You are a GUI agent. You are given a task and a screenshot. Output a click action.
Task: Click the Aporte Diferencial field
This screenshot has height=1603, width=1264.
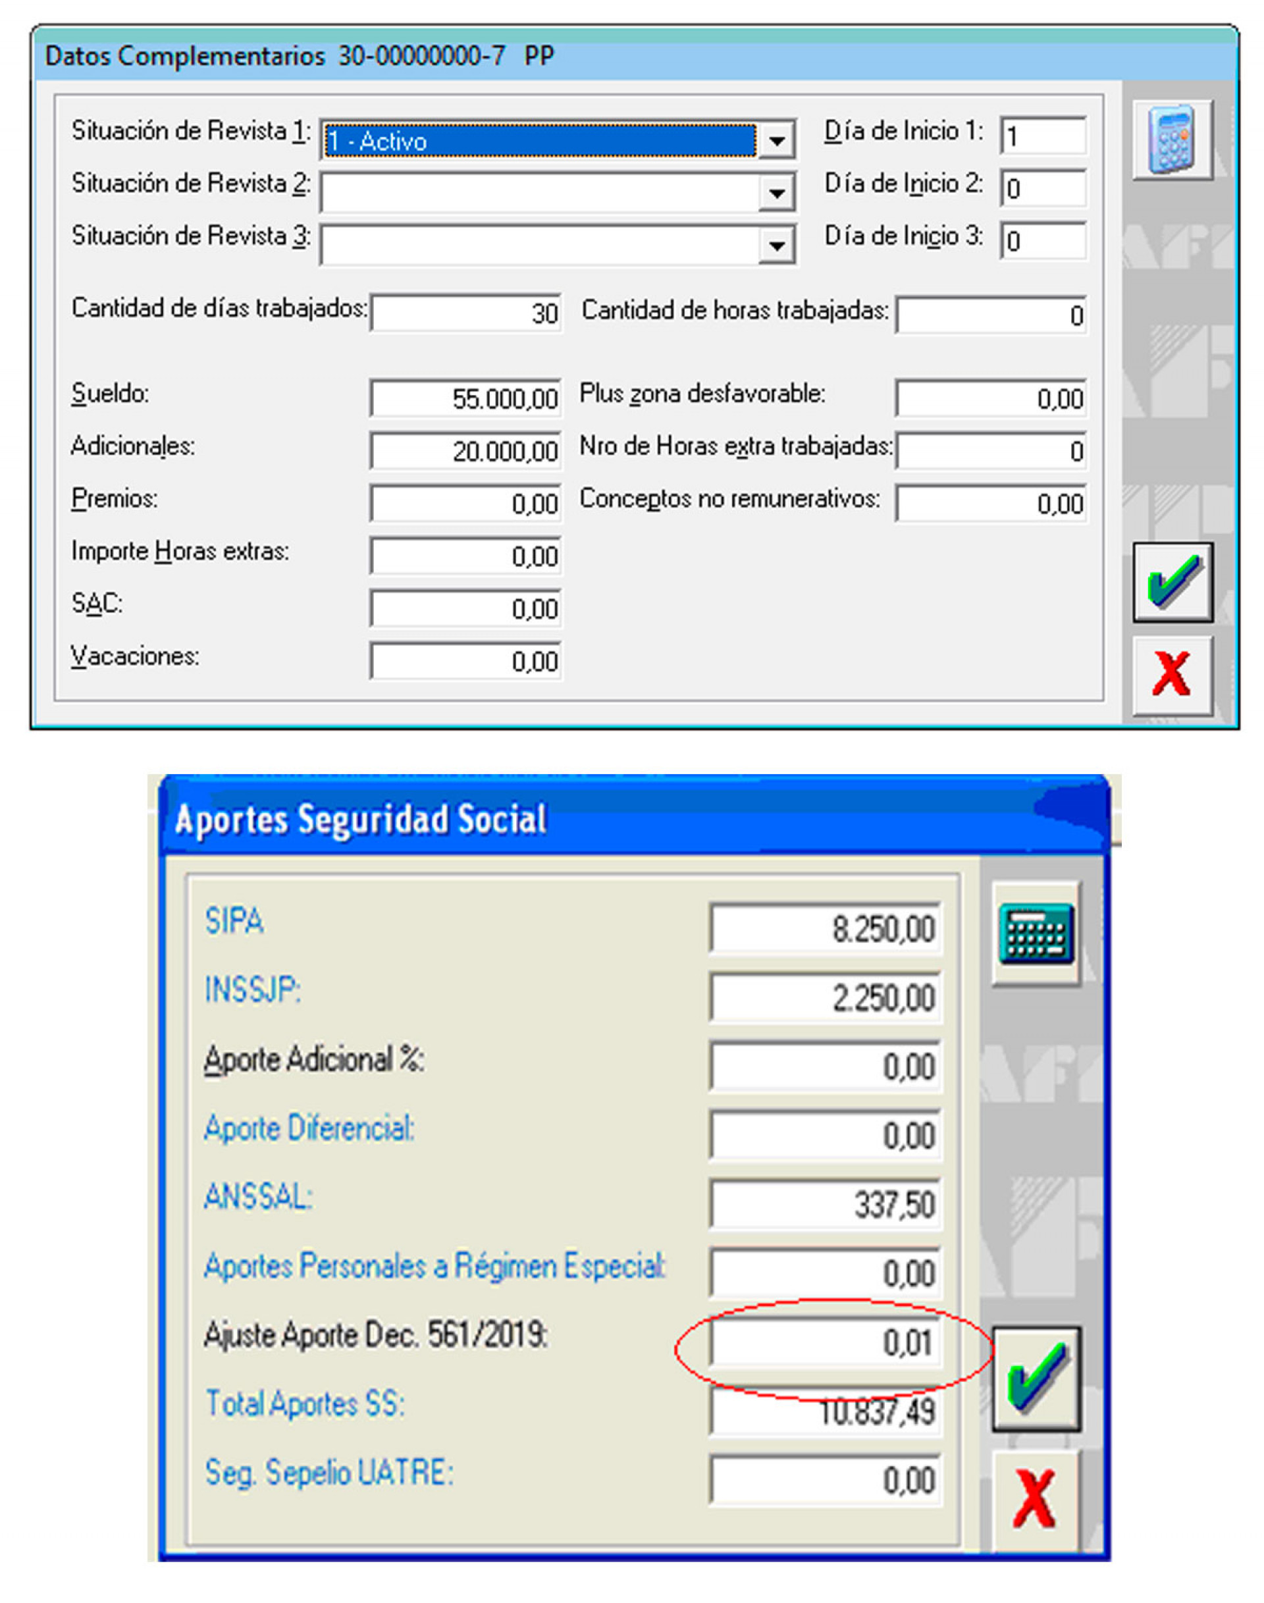click(825, 1134)
